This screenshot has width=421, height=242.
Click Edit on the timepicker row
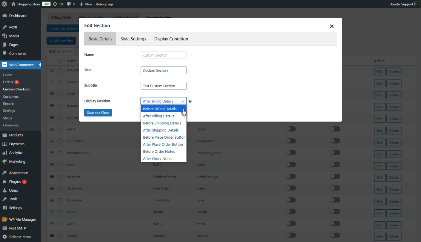click(x=380, y=201)
